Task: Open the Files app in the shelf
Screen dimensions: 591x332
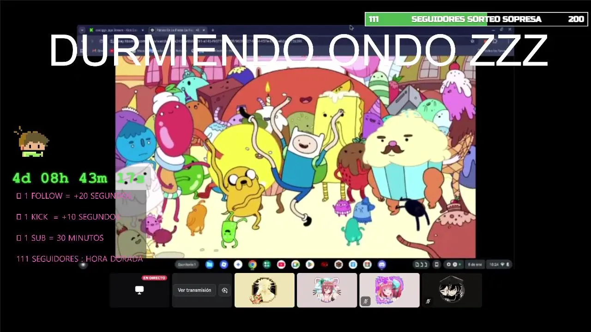Action: click(x=209, y=264)
